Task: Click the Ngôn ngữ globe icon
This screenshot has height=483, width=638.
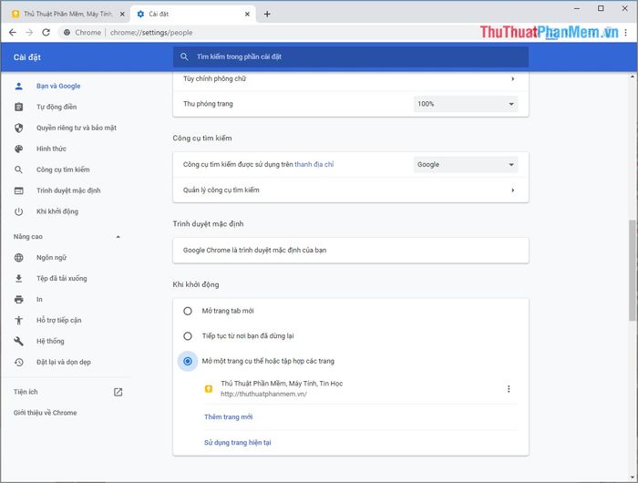Action: [19, 258]
